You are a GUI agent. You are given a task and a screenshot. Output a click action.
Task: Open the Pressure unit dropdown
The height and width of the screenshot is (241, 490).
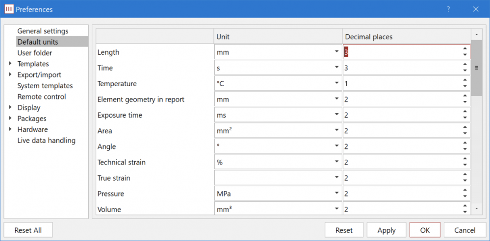click(336, 193)
